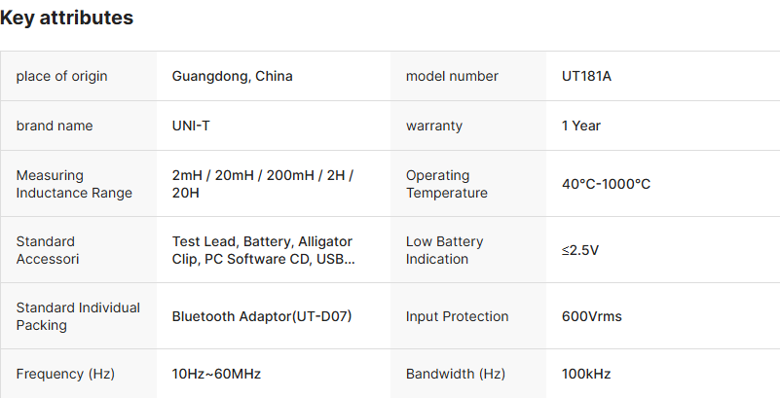780x398 pixels.
Task: Click the Key attributes heading
Action: [x=67, y=18]
